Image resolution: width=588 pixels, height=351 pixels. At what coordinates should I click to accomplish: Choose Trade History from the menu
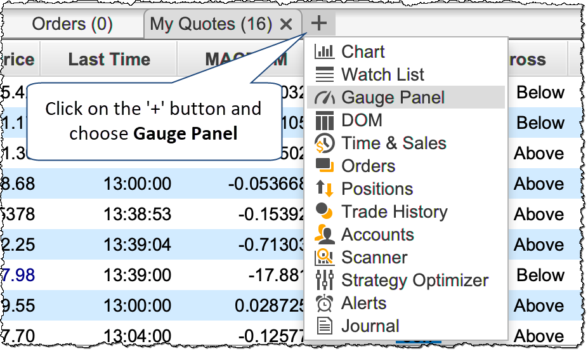coord(394,212)
